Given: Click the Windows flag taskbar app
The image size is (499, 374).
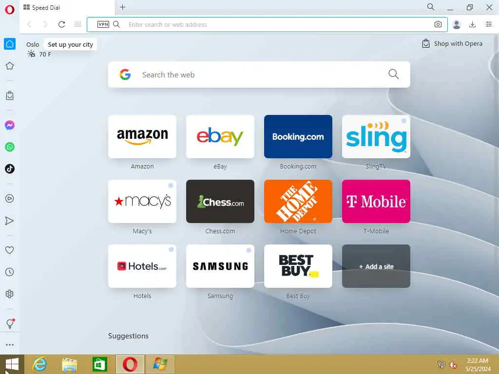Looking at the screenshot, I should pyautogui.click(x=160, y=364).
